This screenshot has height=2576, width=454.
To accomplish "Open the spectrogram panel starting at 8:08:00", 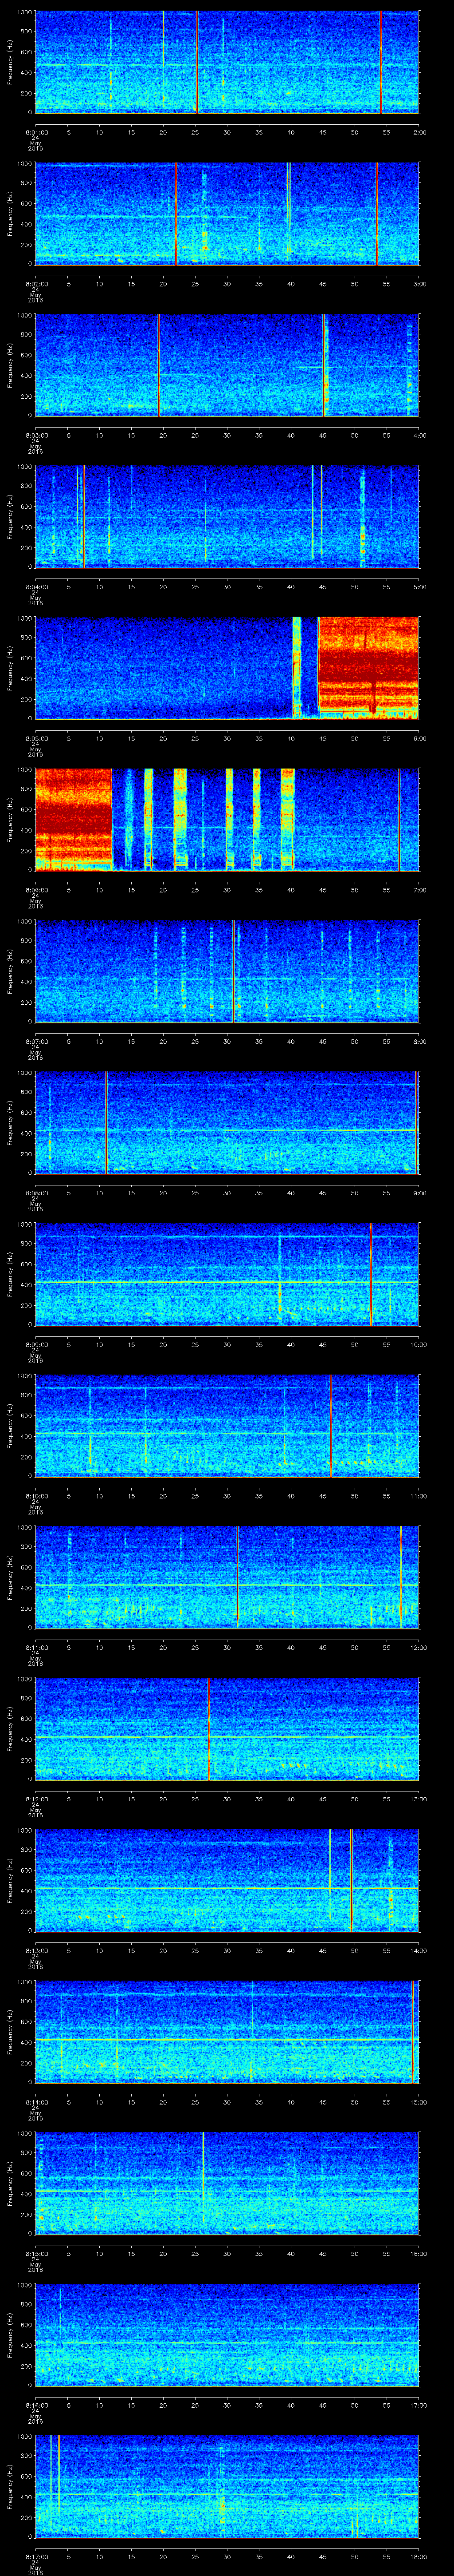I will point(227,1122).
